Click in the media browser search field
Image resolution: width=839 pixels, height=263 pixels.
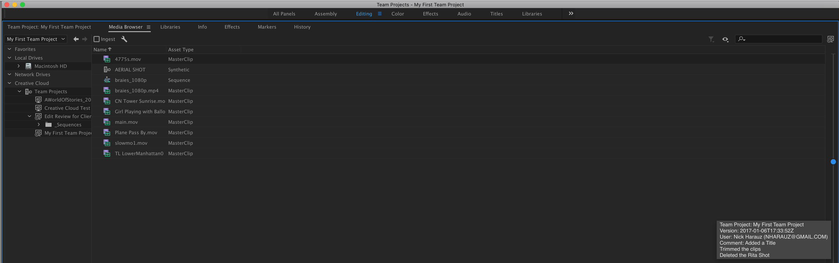coord(778,39)
